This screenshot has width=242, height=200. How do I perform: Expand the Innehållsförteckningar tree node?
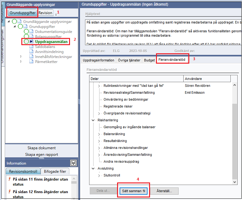(x=21, y=56)
